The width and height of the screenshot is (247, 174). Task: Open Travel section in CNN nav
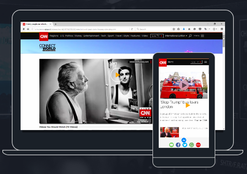pyautogui.click(x=119, y=36)
